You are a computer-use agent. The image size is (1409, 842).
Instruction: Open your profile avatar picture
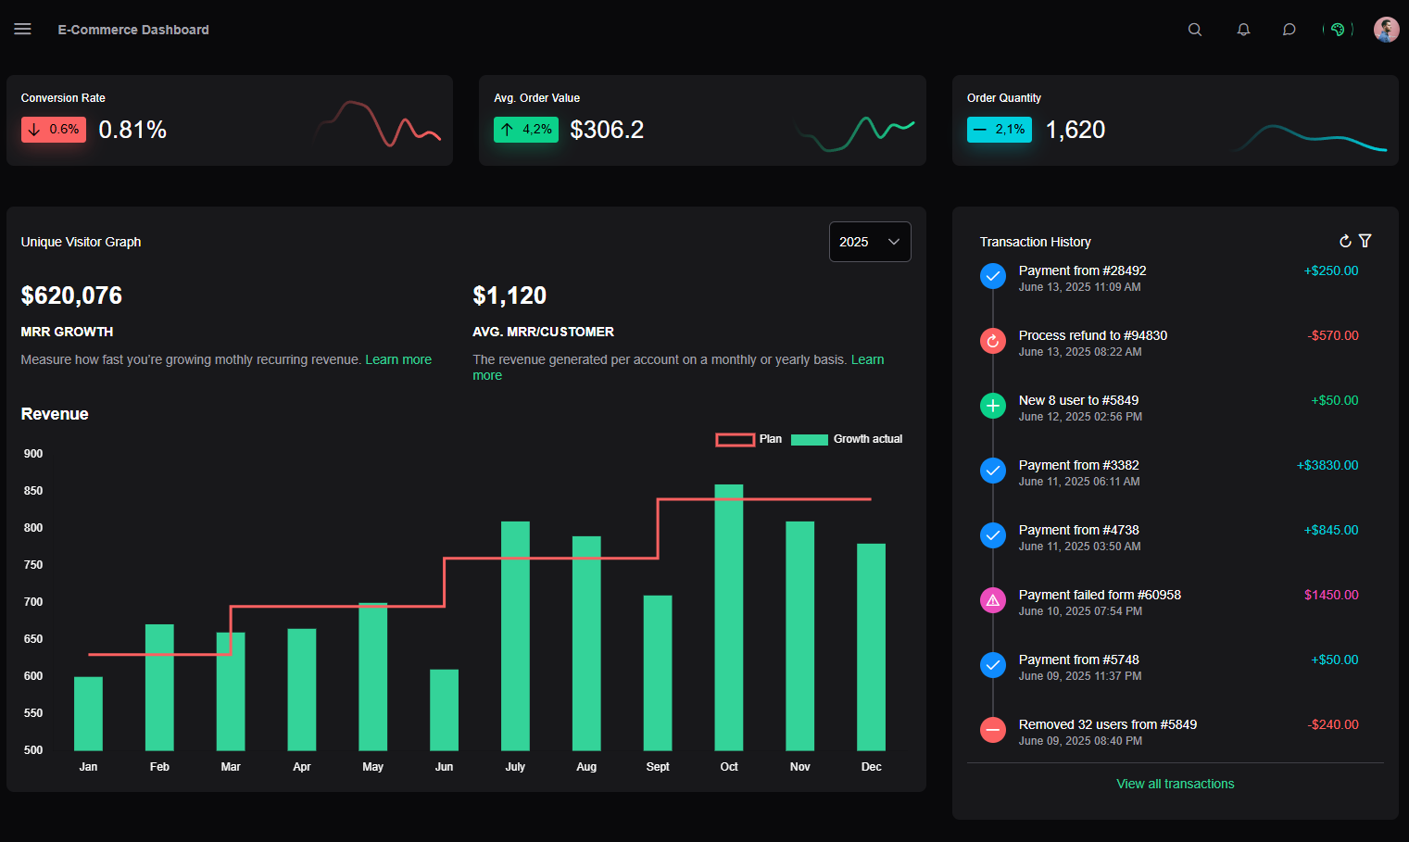[x=1386, y=29]
